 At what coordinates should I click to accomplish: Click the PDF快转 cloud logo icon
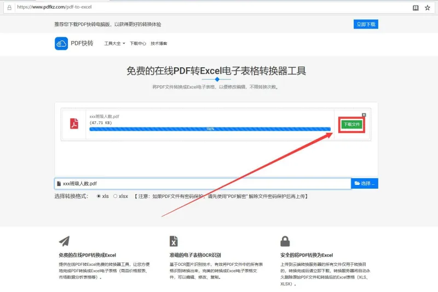coord(61,44)
